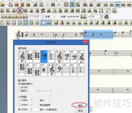Open the slur curve tool

[55, 11]
